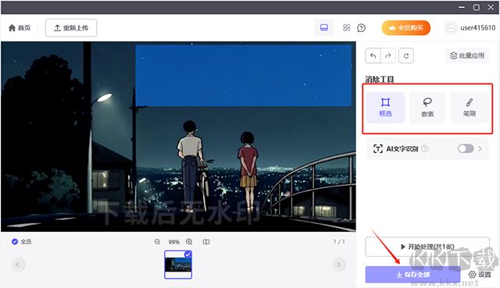Select the 框选 rectangle selection tool
Image resolution: width=500 pixels, height=288 pixels.
point(385,108)
